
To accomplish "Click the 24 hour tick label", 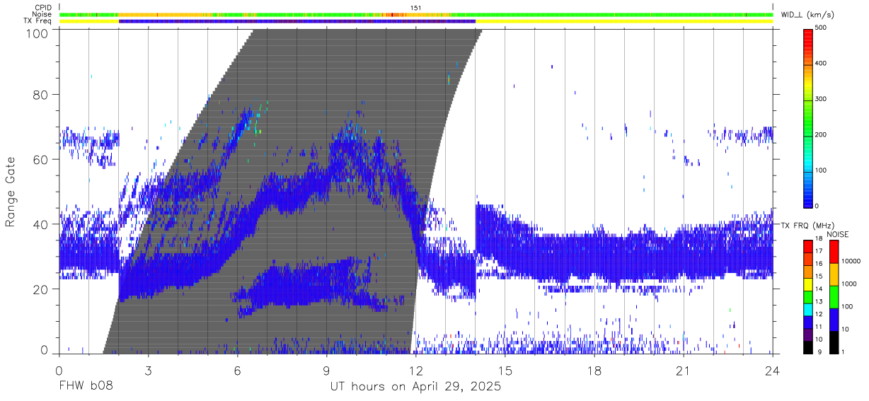I will coord(773,371).
